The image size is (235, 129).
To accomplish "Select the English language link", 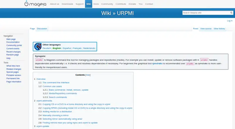I will (57, 48).
